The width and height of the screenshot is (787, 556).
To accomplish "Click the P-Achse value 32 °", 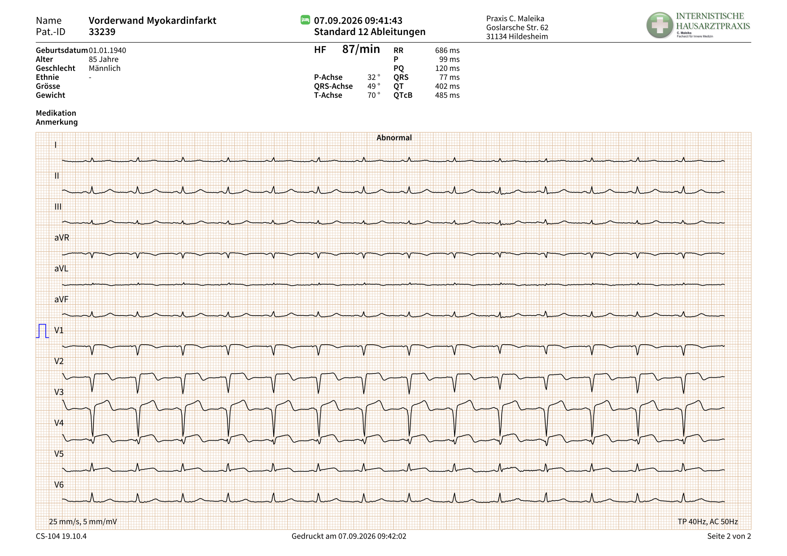I will click(x=374, y=77).
